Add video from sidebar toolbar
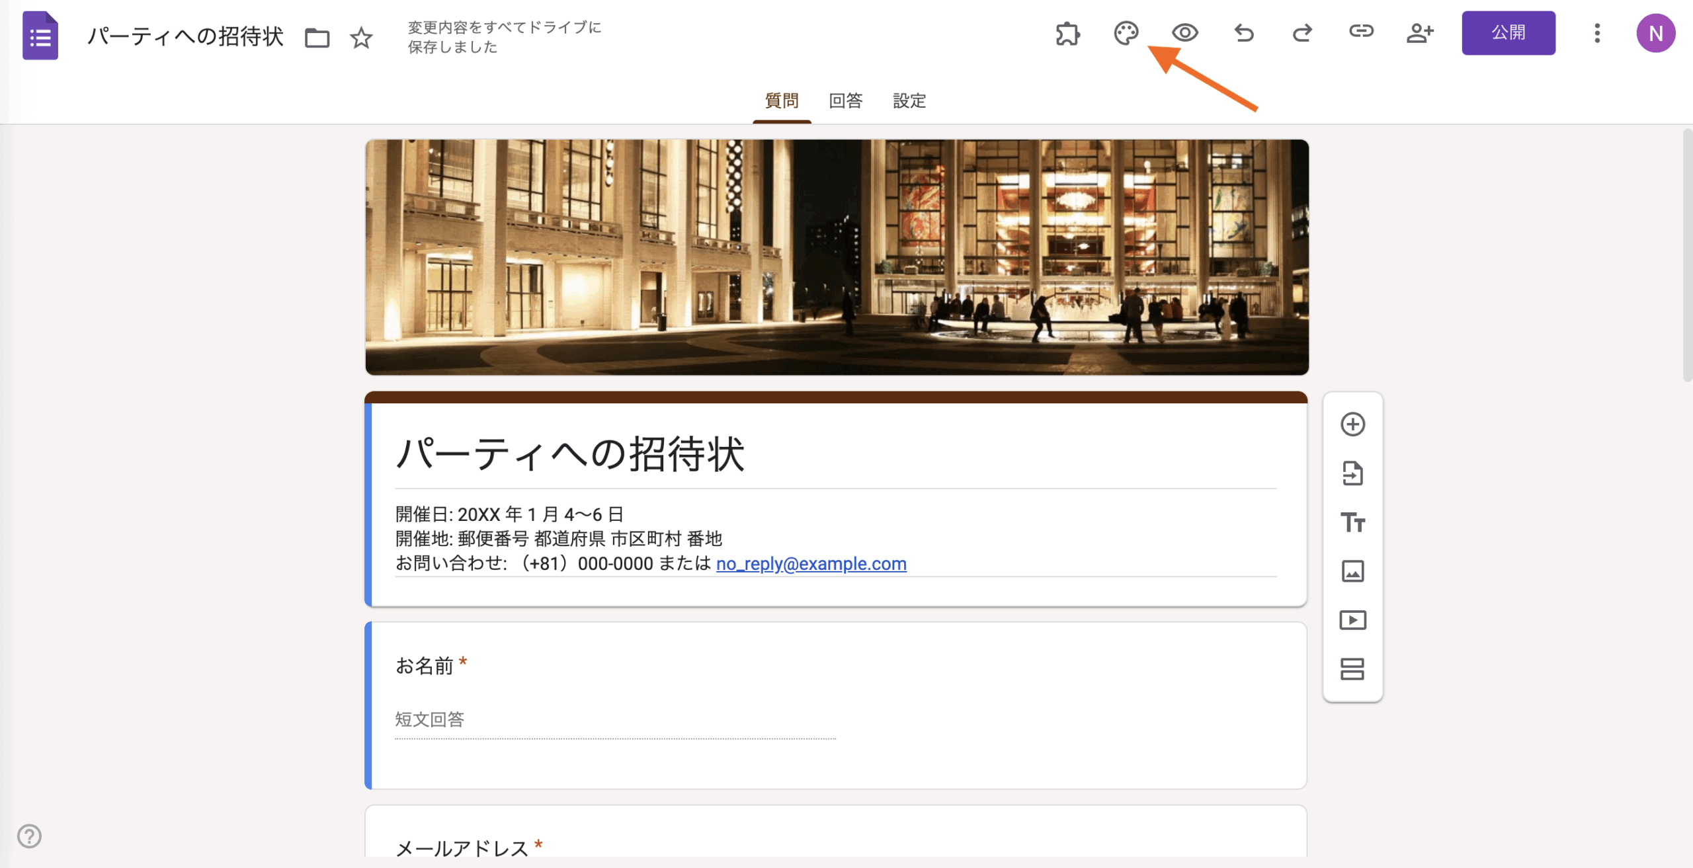 coord(1352,620)
